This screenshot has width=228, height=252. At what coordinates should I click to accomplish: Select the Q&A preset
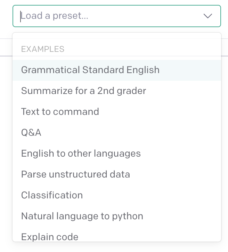tap(31, 133)
